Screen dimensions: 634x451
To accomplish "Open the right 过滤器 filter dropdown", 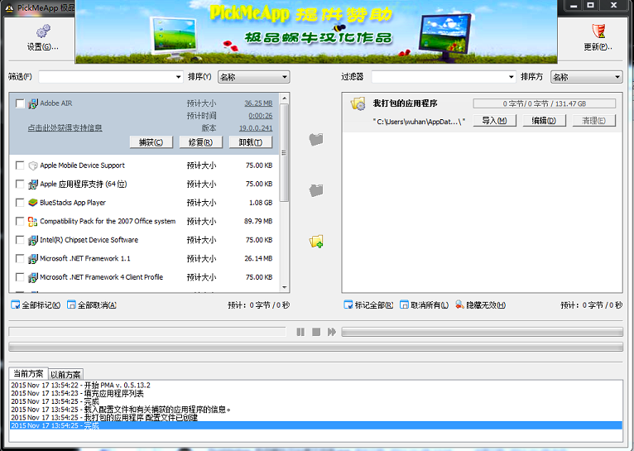I will (511, 77).
